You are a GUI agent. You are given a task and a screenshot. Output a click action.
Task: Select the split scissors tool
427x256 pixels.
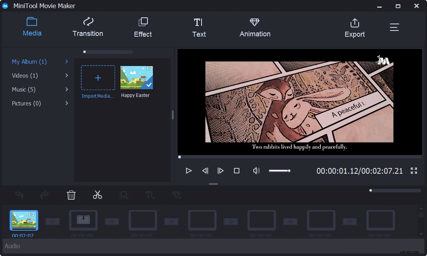pyautogui.click(x=97, y=195)
